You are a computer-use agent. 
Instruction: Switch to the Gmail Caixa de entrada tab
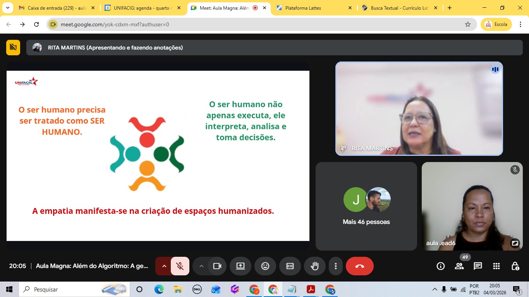[56, 8]
